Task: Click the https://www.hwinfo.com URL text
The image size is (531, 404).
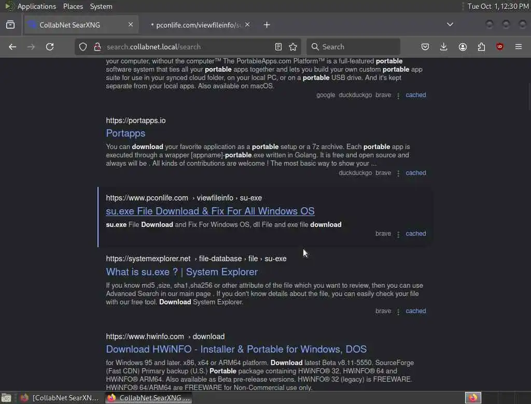Action: (145, 337)
